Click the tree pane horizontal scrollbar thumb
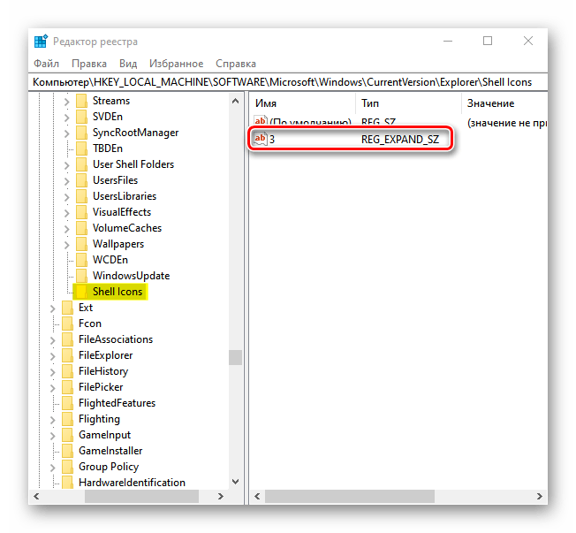 click(142, 496)
